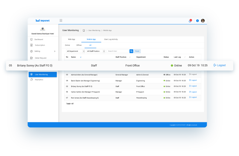Logout Britany Sunny in highlighted row
Screen dimensions: 239x156
pyautogui.click(x=220, y=65)
